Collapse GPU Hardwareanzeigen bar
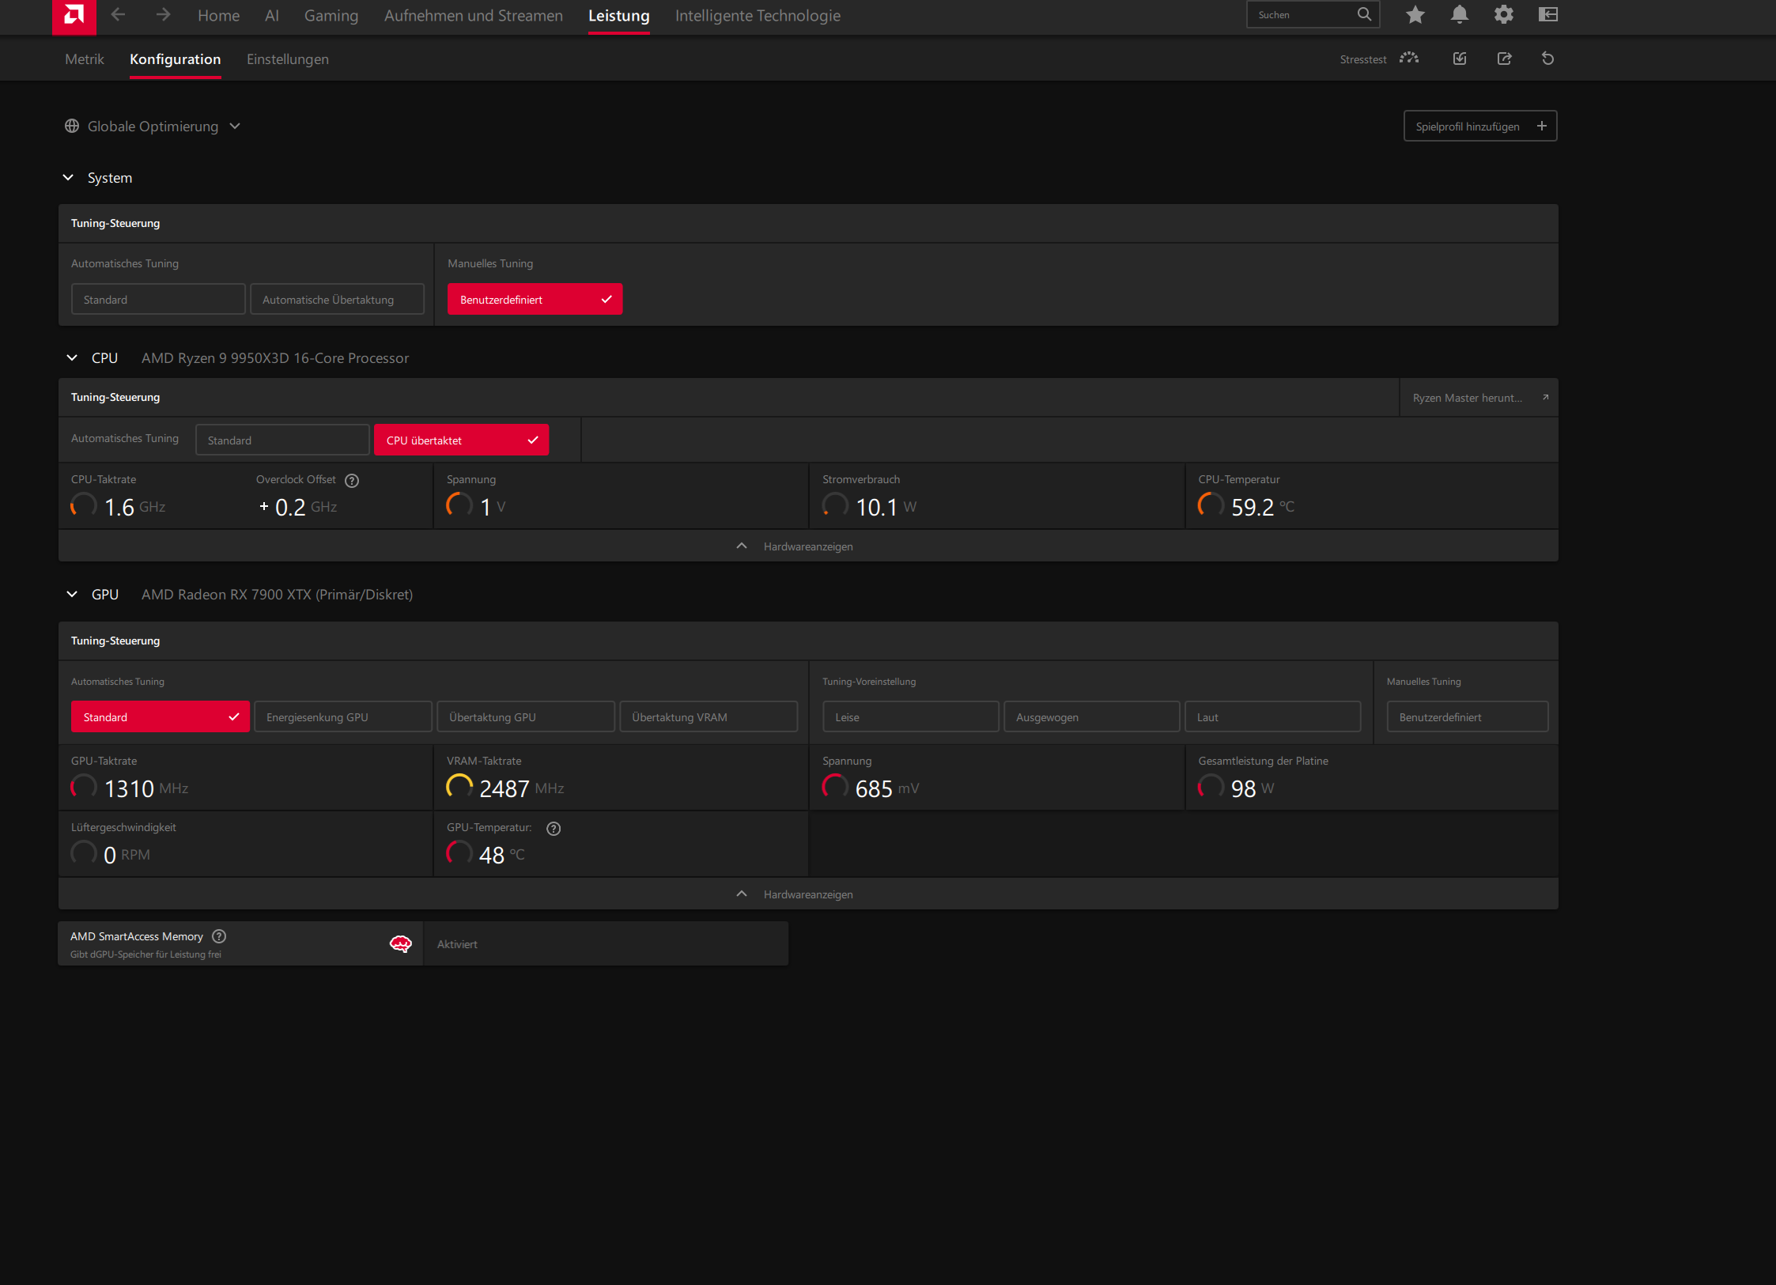1776x1285 pixels. click(808, 894)
